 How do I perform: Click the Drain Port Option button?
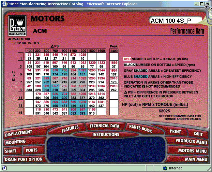click(x=24, y=159)
